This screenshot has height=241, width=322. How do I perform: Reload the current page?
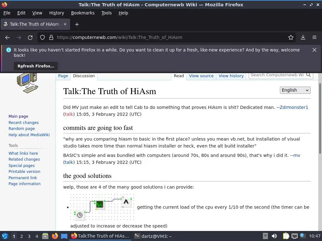point(30,38)
